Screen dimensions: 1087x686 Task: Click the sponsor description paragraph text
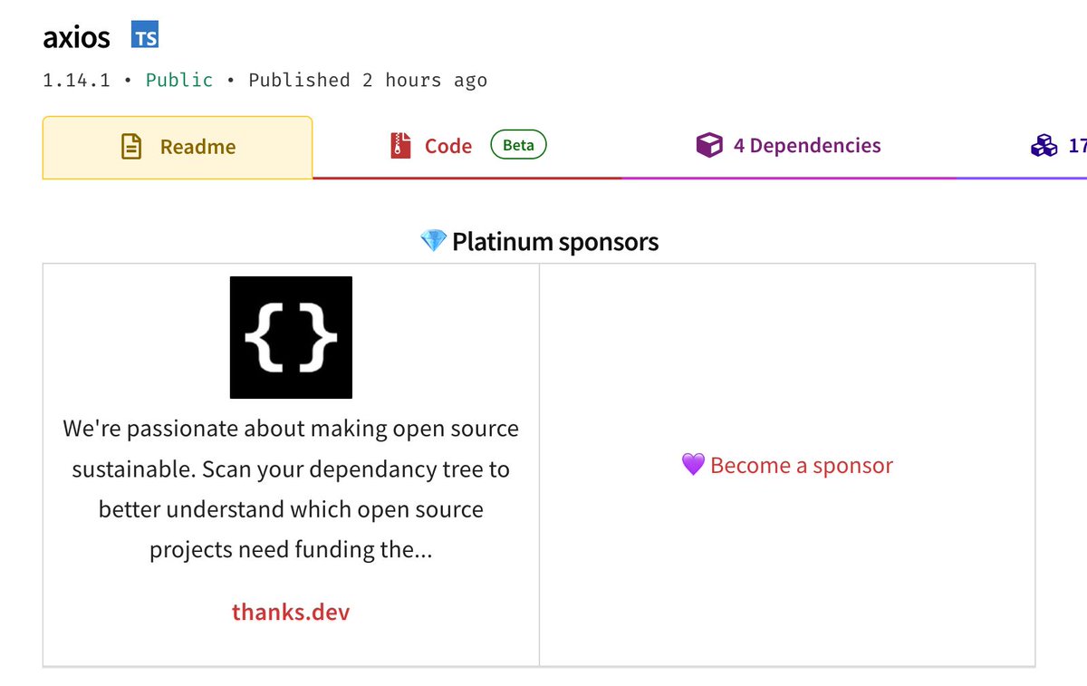[x=291, y=489]
